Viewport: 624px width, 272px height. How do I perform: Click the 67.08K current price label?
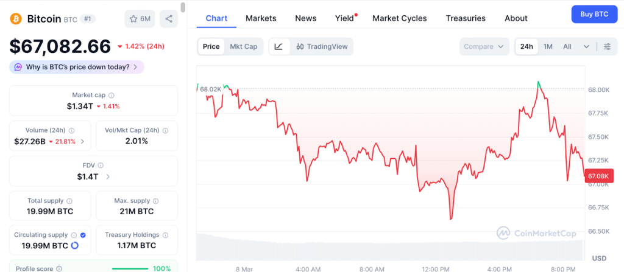pyautogui.click(x=596, y=176)
